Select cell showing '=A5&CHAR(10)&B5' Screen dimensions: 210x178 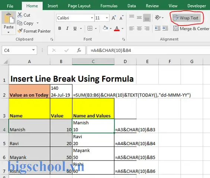[x=135, y=157]
